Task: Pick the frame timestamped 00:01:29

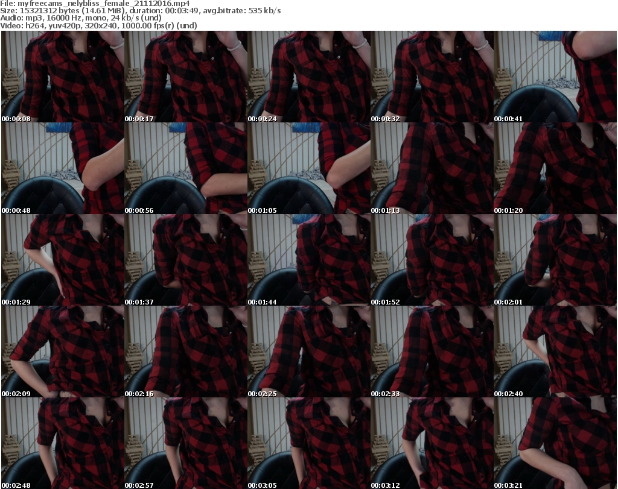Action: point(63,260)
